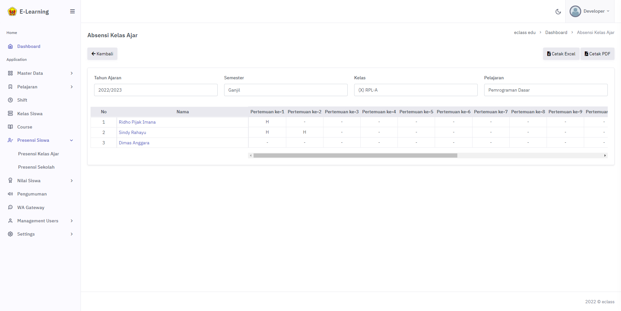Collapse sidebar using hamburger menu icon
This screenshot has width=621, height=311.
click(x=72, y=12)
